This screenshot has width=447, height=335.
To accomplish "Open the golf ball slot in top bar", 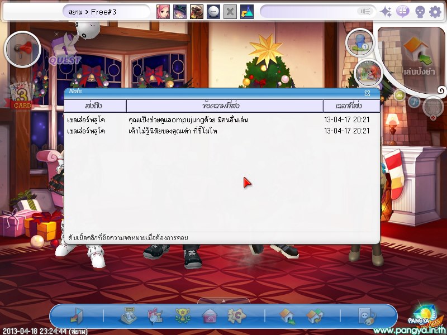I will click(x=213, y=12).
